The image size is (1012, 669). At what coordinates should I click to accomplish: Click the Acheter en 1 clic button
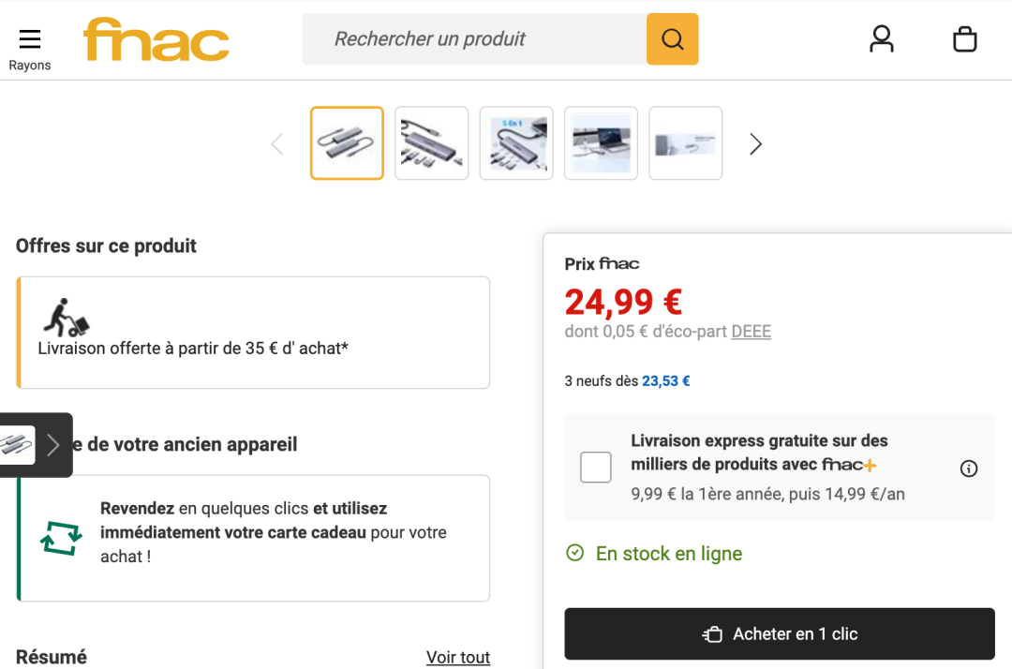pos(779,634)
